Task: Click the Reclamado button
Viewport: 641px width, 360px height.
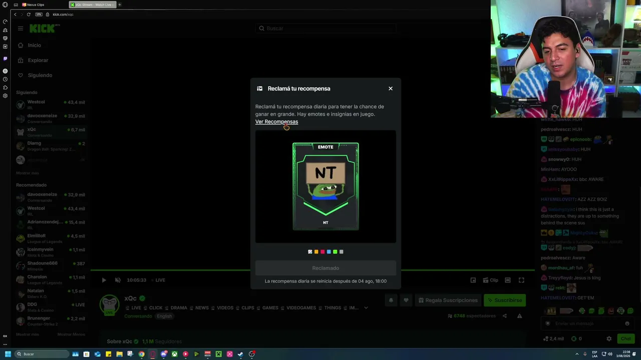Action: coord(326,268)
